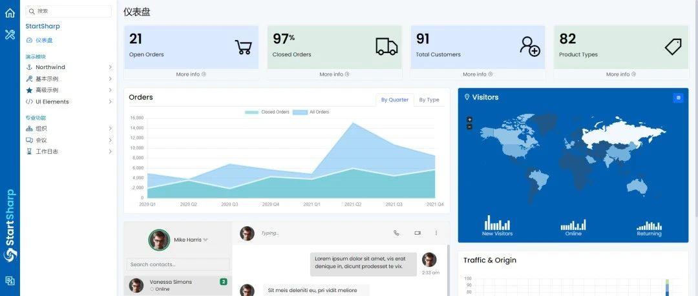Expand the Northwind menu item

point(69,67)
